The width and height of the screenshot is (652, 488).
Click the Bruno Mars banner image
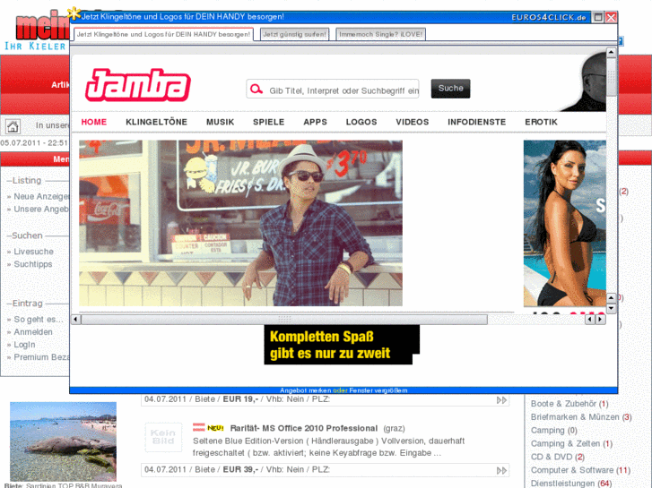(x=240, y=223)
